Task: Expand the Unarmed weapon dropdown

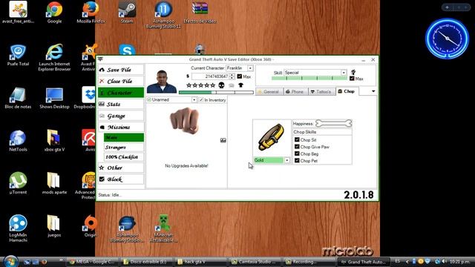Action: tap(194, 99)
